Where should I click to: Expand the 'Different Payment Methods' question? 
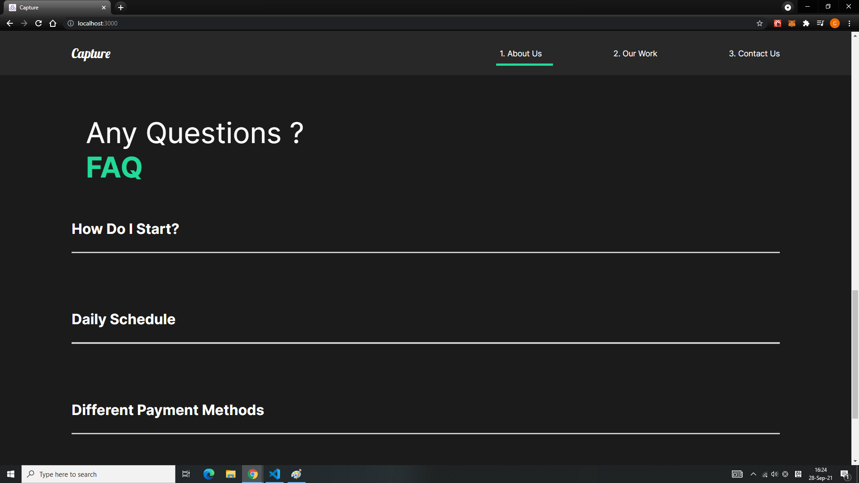pos(167,410)
